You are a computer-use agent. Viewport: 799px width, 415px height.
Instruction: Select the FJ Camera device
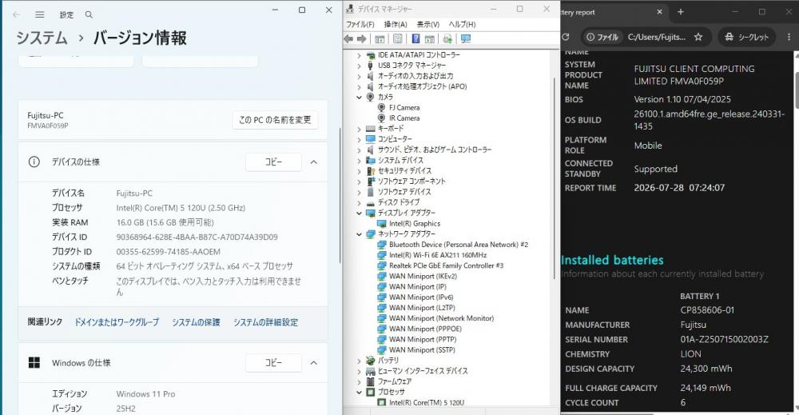pos(404,108)
